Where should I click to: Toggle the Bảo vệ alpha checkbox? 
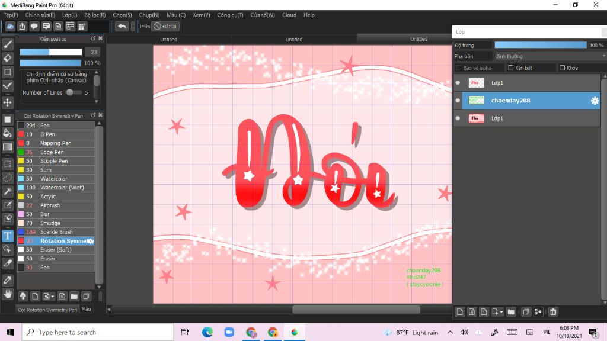[459, 67]
